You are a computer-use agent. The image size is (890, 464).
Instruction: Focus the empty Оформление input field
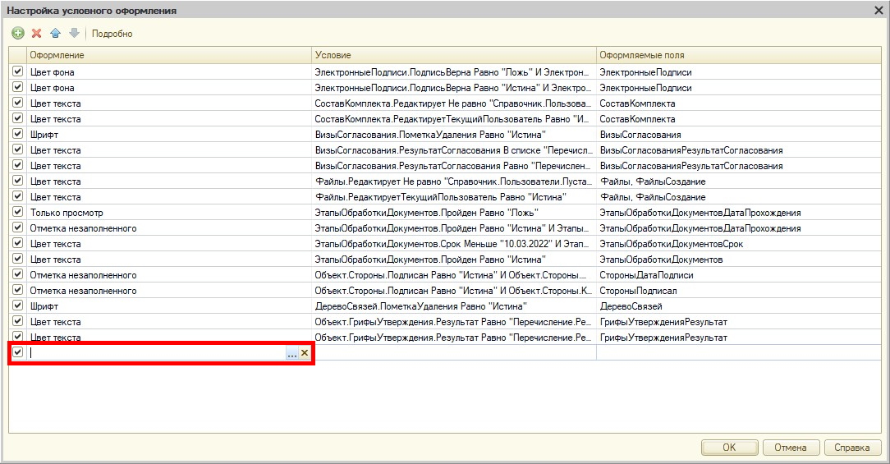(x=157, y=352)
